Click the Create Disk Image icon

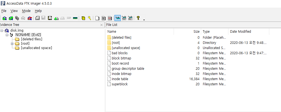(37, 18)
